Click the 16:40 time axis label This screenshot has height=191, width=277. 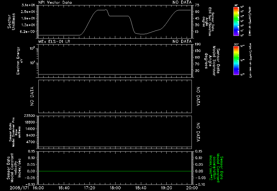coord(64,188)
